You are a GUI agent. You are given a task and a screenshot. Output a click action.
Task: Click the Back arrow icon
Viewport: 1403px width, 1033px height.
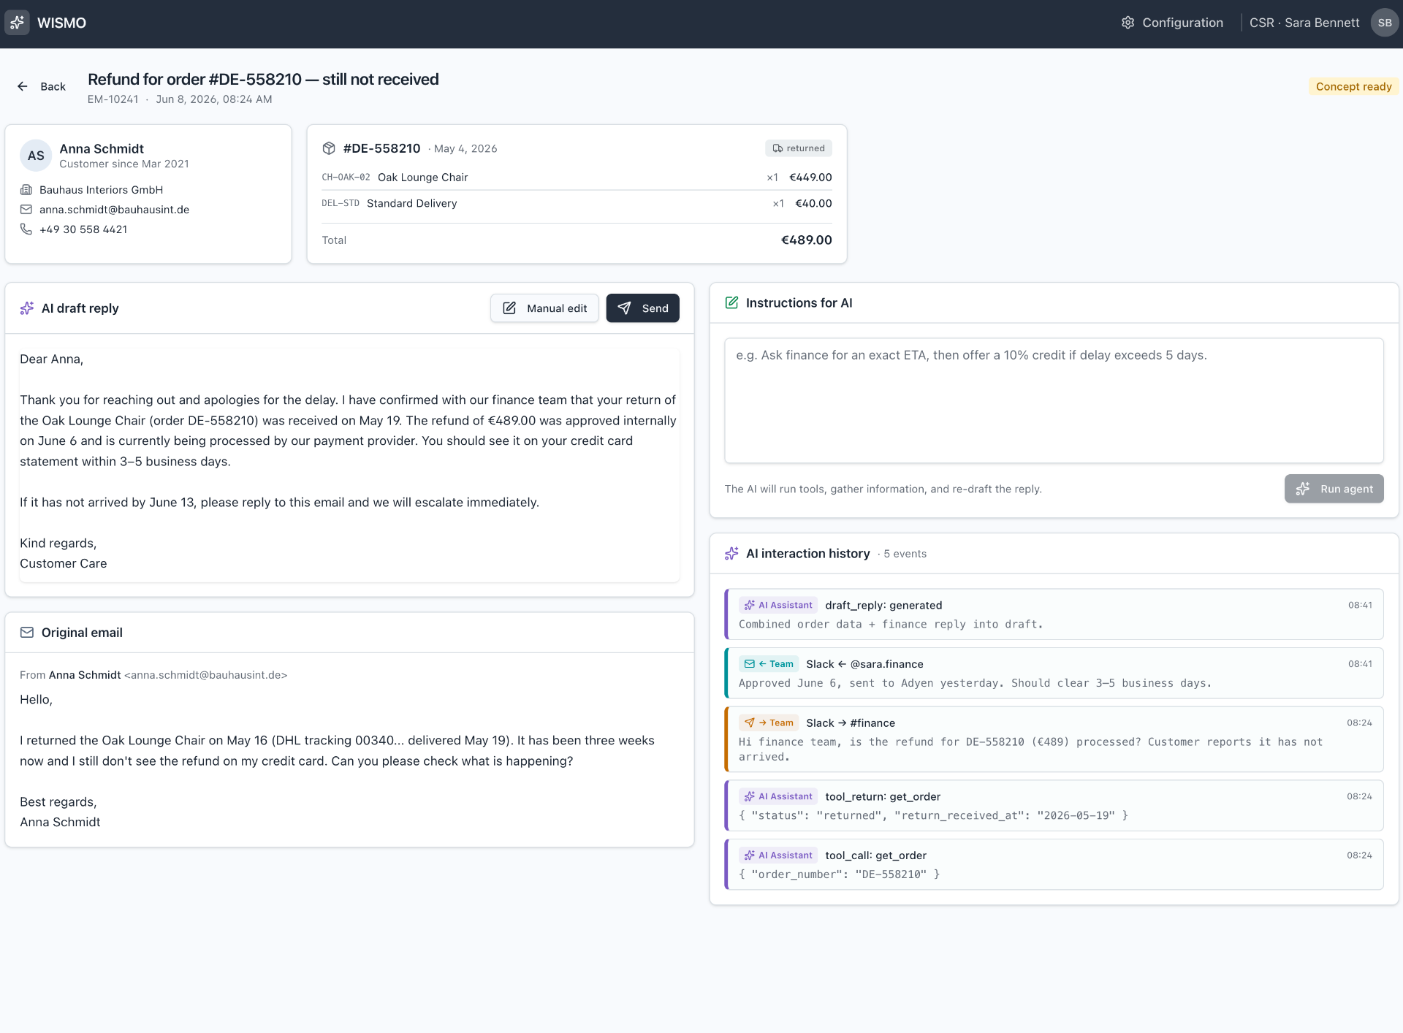(x=23, y=86)
